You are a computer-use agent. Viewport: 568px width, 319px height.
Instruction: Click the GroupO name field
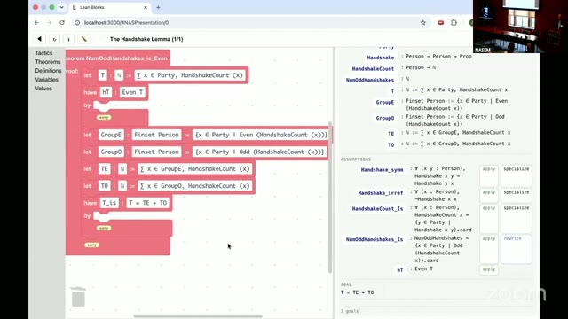click(x=111, y=152)
